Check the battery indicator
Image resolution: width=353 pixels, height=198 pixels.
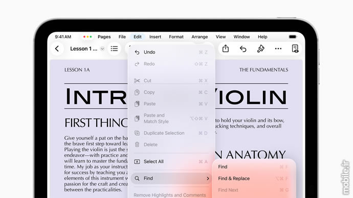[293, 37]
